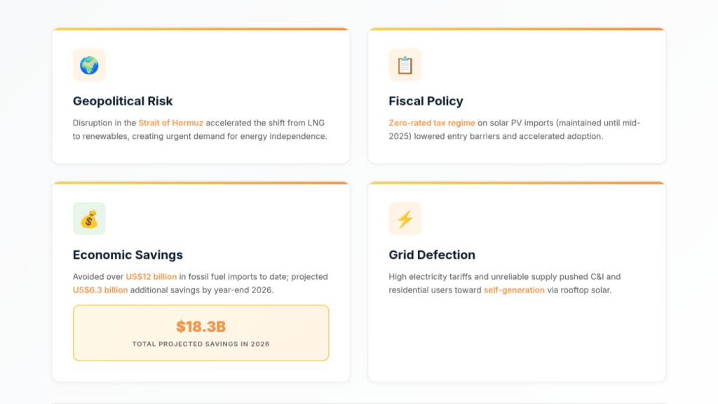Click the highlighted US$6.3 billion figure

100,290
